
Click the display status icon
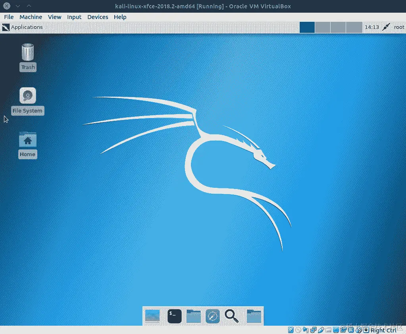(336, 330)
